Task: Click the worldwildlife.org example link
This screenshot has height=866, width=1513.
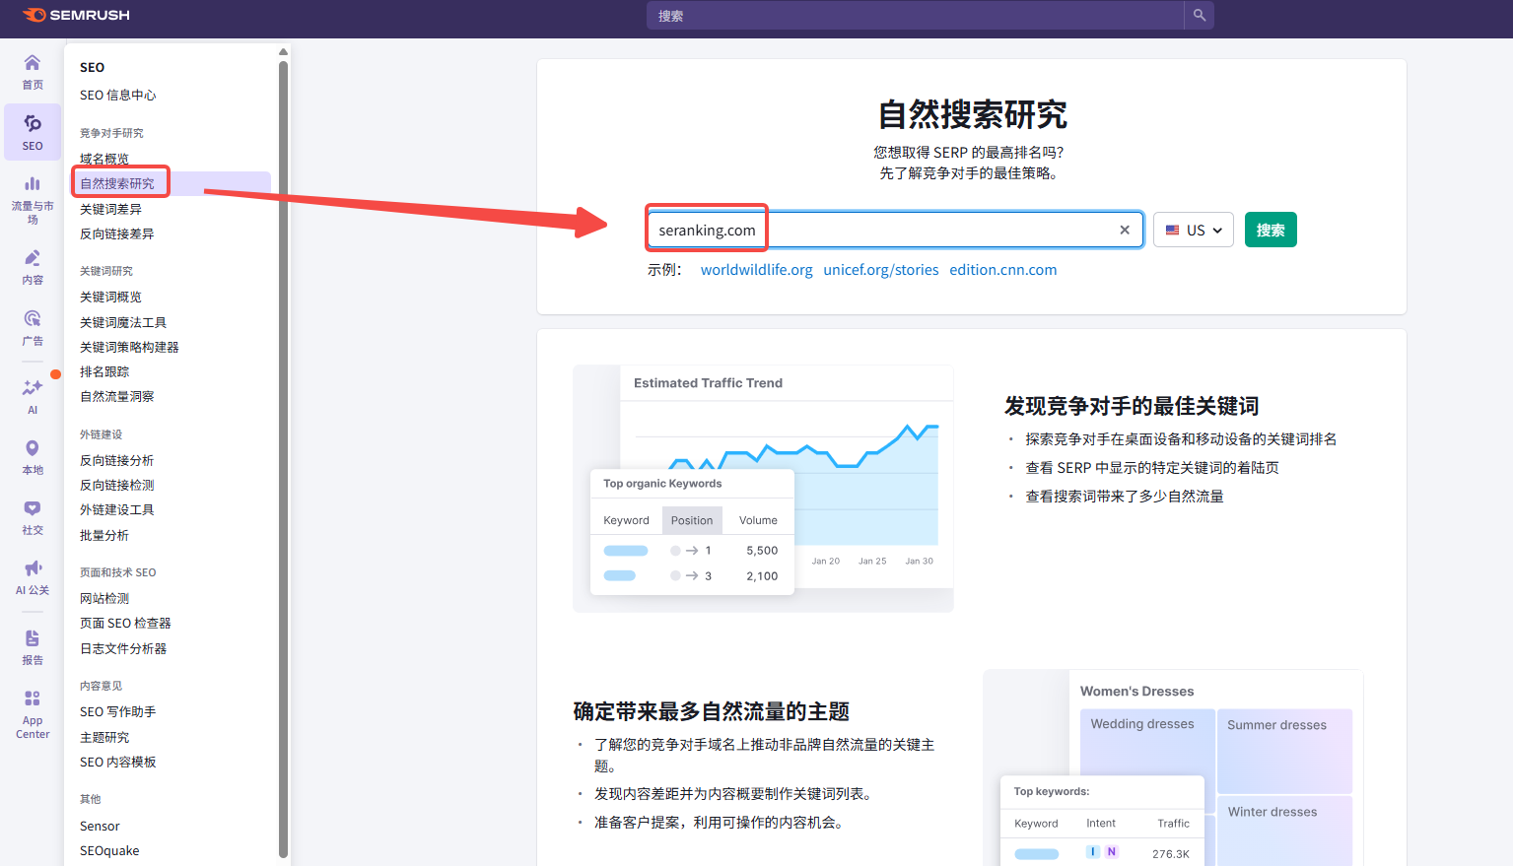Action: coord(756,270)
